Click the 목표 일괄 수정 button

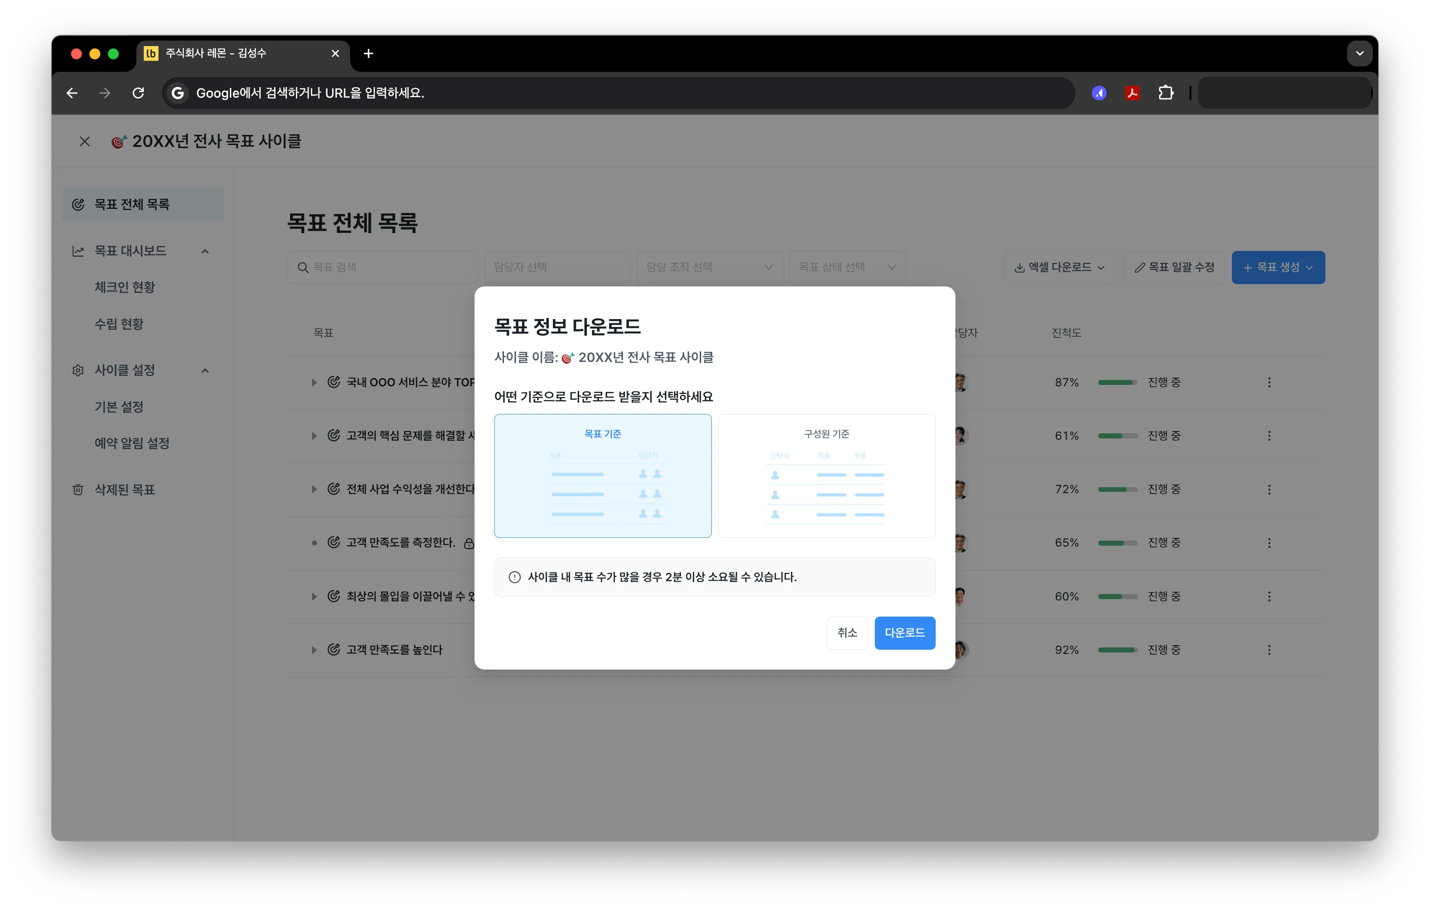tap(1174, 267)
